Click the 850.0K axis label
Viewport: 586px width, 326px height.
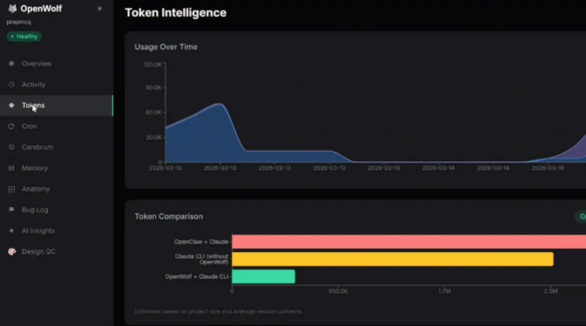339,291
